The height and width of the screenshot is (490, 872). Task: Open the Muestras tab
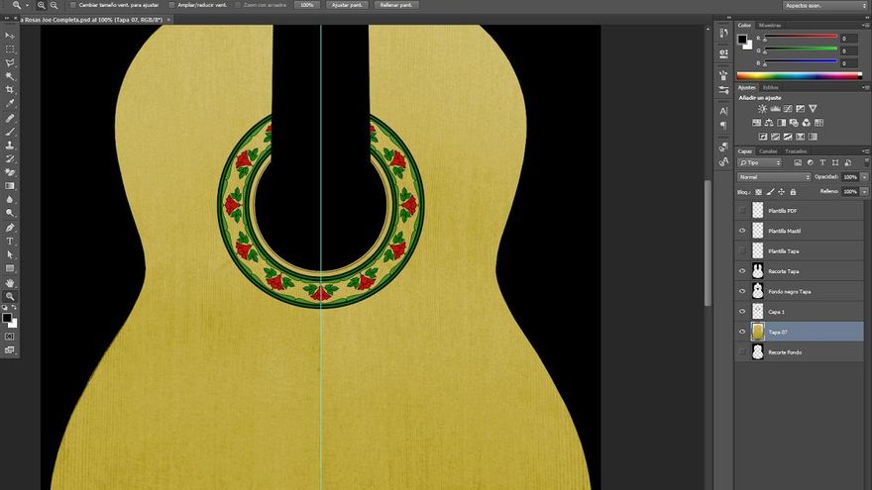[x=770, y=25]
